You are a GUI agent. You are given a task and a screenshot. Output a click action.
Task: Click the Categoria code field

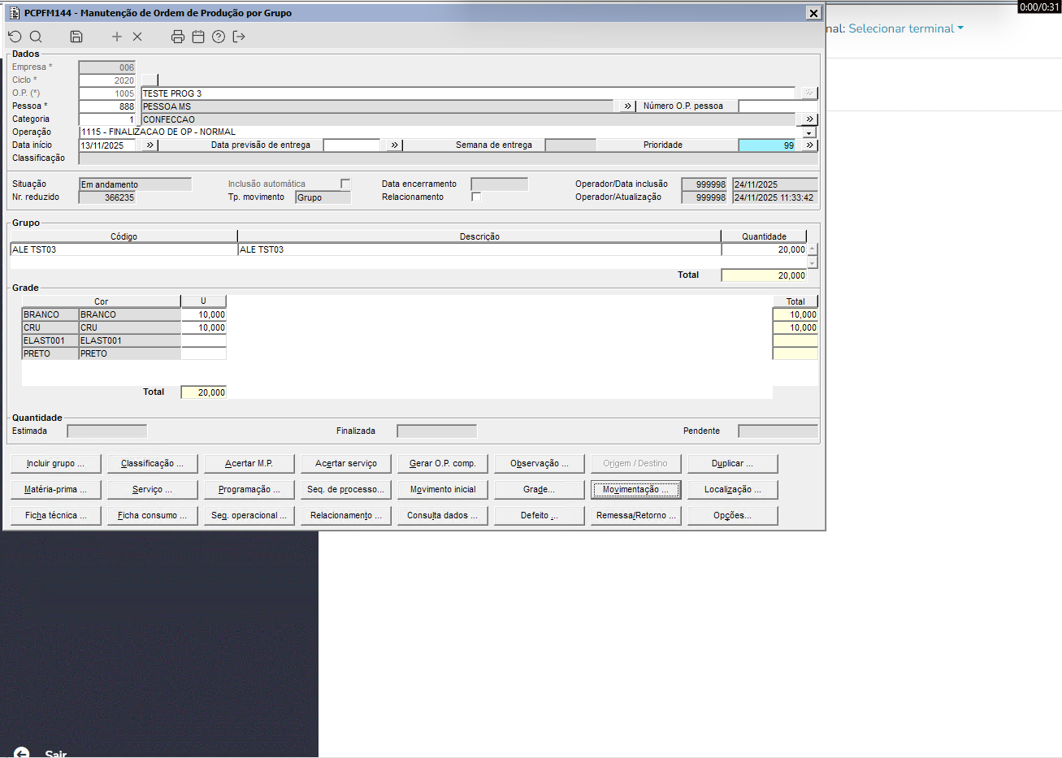[x=107, y=119]
